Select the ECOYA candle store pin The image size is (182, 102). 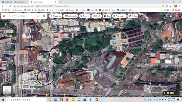[x=69, y=73]
